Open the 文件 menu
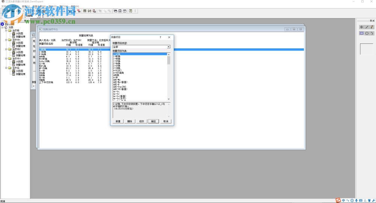Screen dimensions: 376x203 5,6
